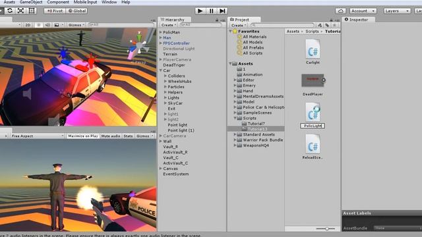This screenshot has width=422, height=237.
Task: Click save search star icon in Project
Action: click(x=334, y=25)
